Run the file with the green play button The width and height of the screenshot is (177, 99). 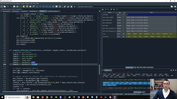tap(20, 7)
